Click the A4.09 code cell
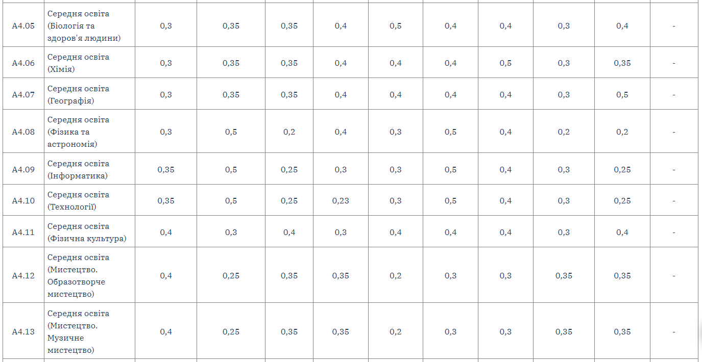The width and height of the screenshot is (702, 362). 23,169
